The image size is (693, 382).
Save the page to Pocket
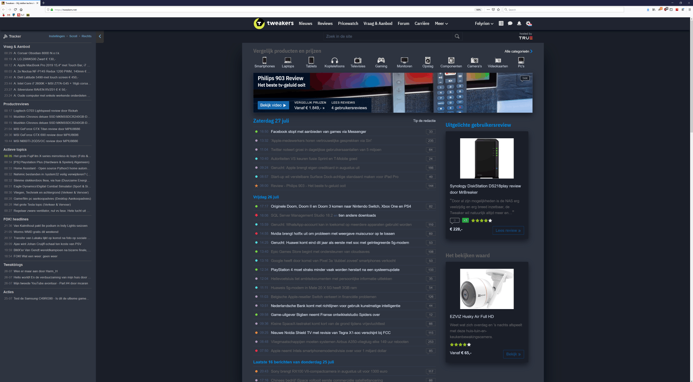[493, 10]
